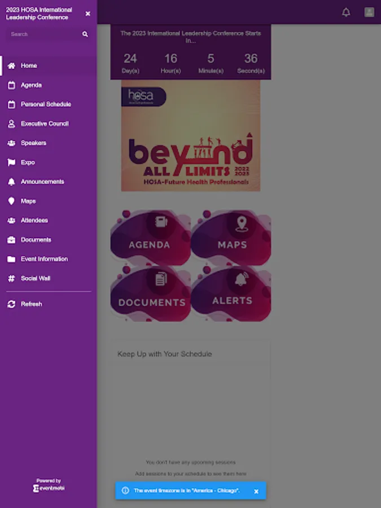The image size is (381, 508).
Task: Open Maps in the sidebar
Action: (x=49, y=201)
